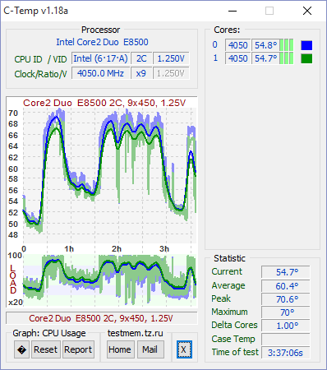Select the blue color swatch for core 0
327x370 pixels.
pyautogui.click(x=306, y=45)
